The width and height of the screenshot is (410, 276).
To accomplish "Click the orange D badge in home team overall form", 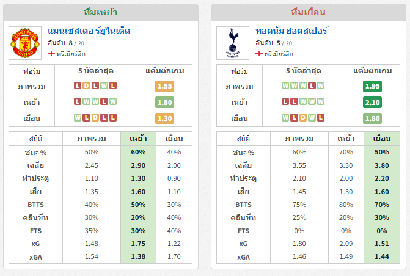I will tap(86, 85).
